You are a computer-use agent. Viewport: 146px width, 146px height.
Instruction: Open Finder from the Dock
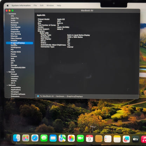(x=16, y=138)
